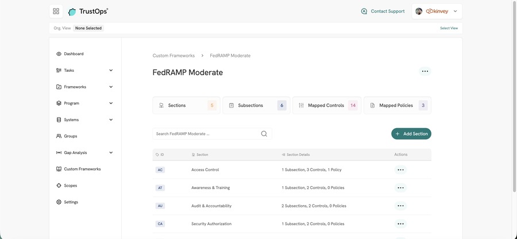This screenshot has width=517, height=239.
Task: Click the Program layers icon
Action: [59, 103]
